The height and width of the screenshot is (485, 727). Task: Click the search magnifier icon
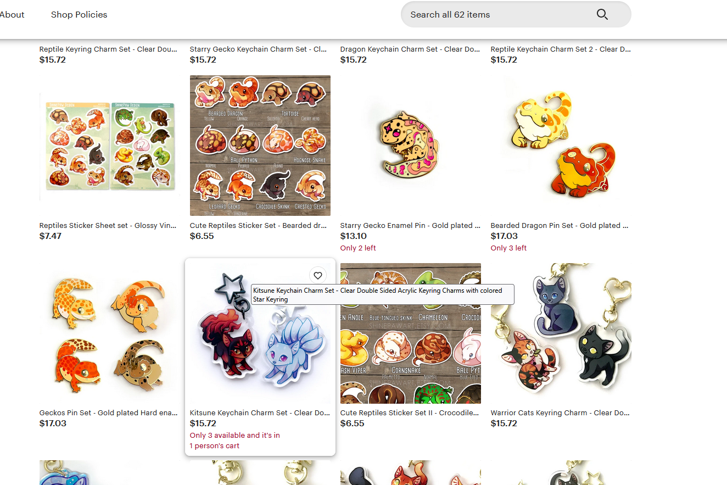click(602, 14)
